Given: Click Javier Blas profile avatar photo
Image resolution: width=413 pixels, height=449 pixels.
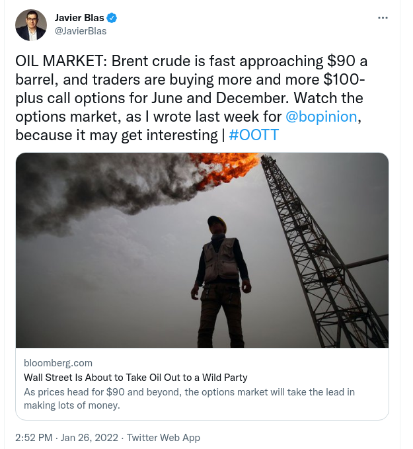Looking at the screenshot, I should (30, 24).
